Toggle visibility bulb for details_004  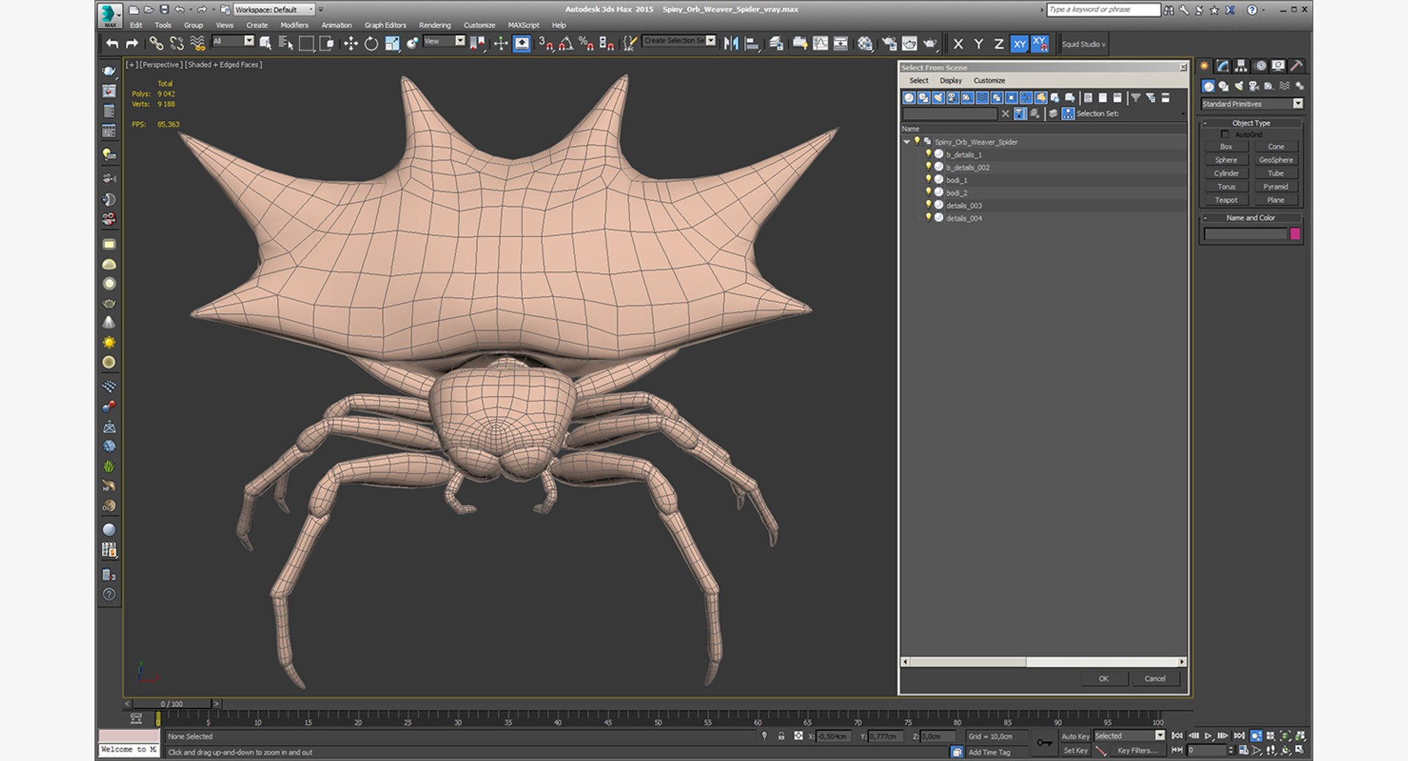[x=928, y=218]
